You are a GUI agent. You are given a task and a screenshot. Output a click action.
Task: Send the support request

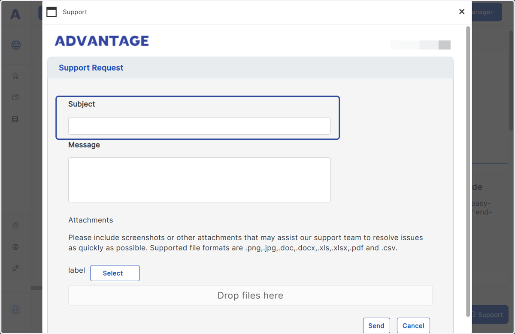376,325
